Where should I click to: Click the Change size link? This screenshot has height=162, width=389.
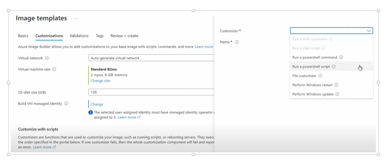(100, 81)
